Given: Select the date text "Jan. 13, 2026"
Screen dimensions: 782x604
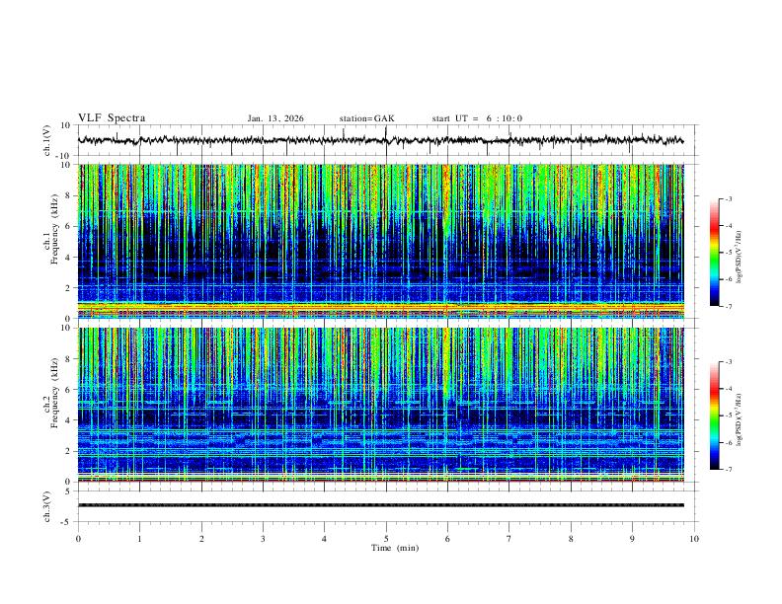Looking at the screenshot, I should click(275, 118).
